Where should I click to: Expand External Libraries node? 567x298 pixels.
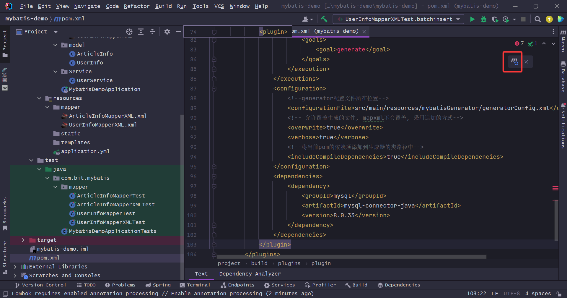tap(15, 267)
